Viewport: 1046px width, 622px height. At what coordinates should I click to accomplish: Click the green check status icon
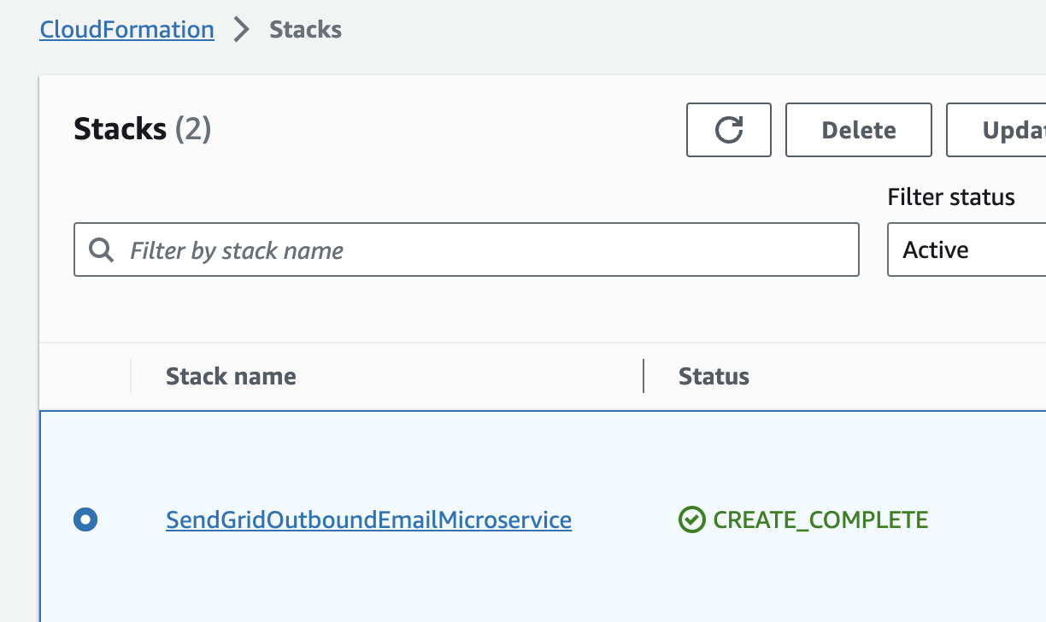point(691,519)
